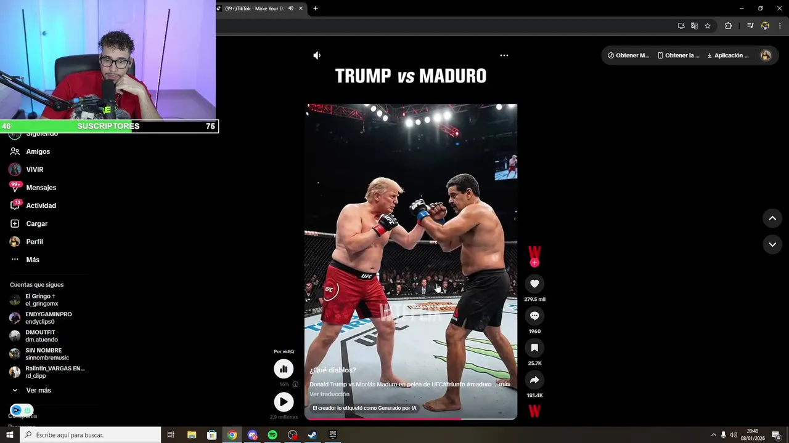789x443 pixels.
Task: Bookmark this tab with the star icon
Action: pos(708,26)
